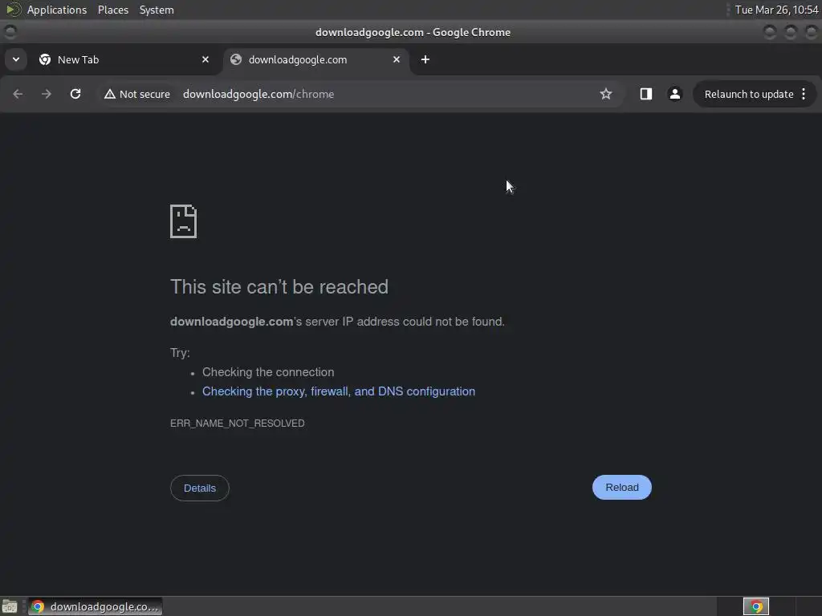Click the distro logo icon beside Applications
The height and width of the screenshot is (616, 822).
[x=13, y=10]
